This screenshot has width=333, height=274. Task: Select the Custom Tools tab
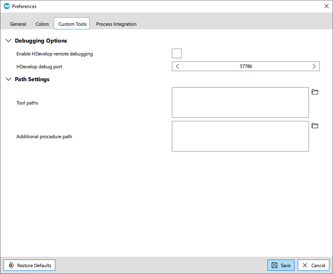point(72,24)
